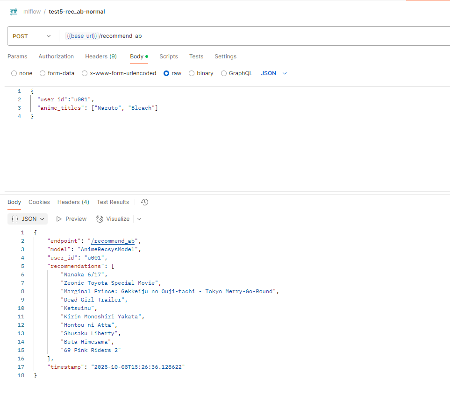Open the Scripts tab
The width and height of the screenshot is (450, 394).
[x=169, y=56]
